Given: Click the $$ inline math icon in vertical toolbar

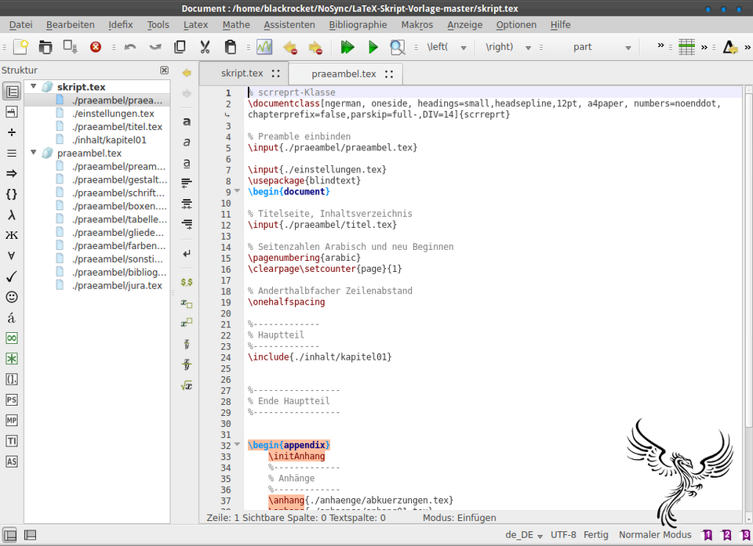Looking at the screenshot, I should (186, 282).
